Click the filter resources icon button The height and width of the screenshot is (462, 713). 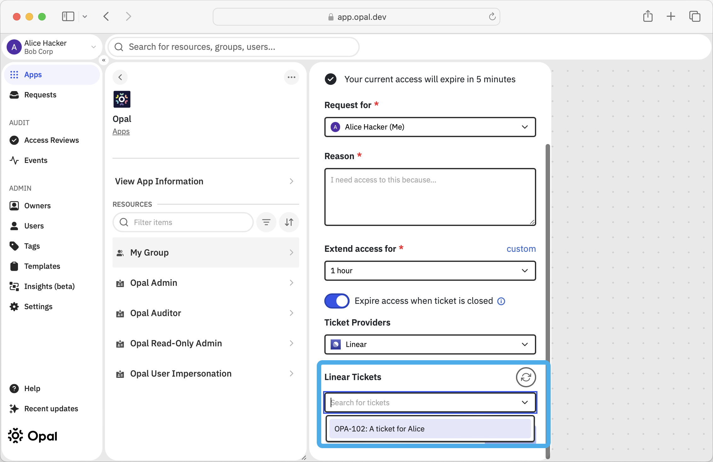[266, 222]
